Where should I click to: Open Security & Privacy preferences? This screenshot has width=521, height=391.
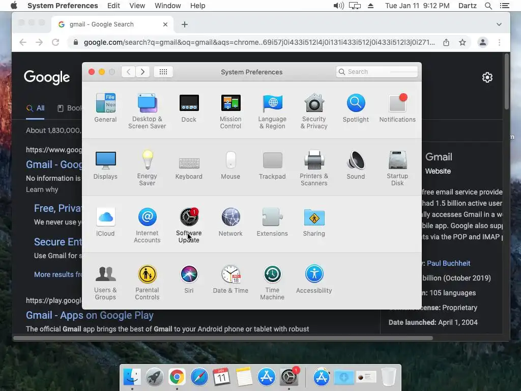314,111
